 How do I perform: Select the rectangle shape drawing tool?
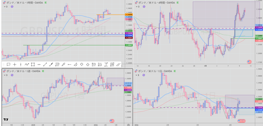[x=33, y=64]
